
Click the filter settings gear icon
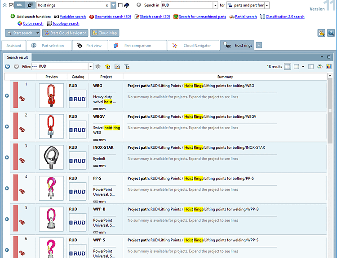(x=98, y=66)
